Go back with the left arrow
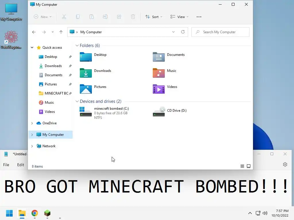This screenshot has width=294, height=220. pyautogui.click(x=34, y=32)
